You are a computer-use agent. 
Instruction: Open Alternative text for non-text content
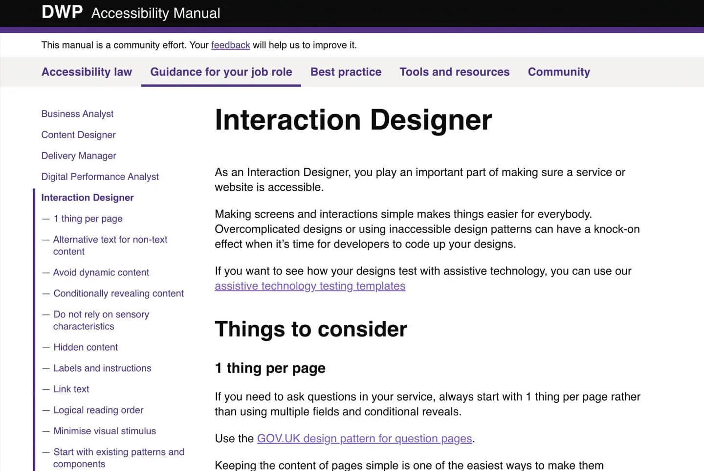click(110, 240)
